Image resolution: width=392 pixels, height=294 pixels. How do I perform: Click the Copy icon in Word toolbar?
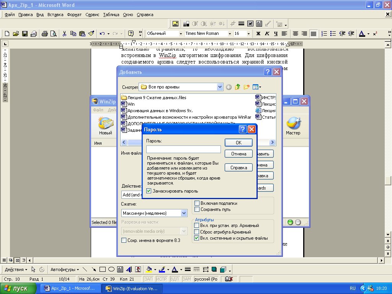coord(73,34)
